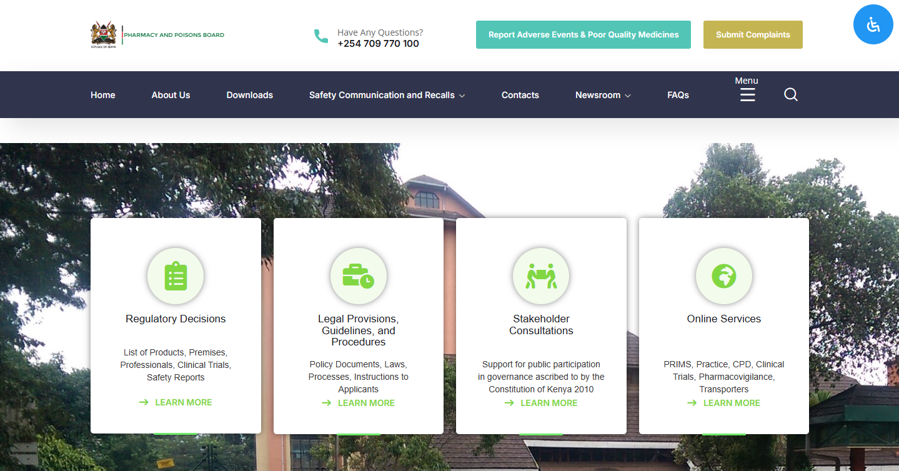899x471 pixels.
Task: Click Learn More under Online Services
Action: pos(732,403)
